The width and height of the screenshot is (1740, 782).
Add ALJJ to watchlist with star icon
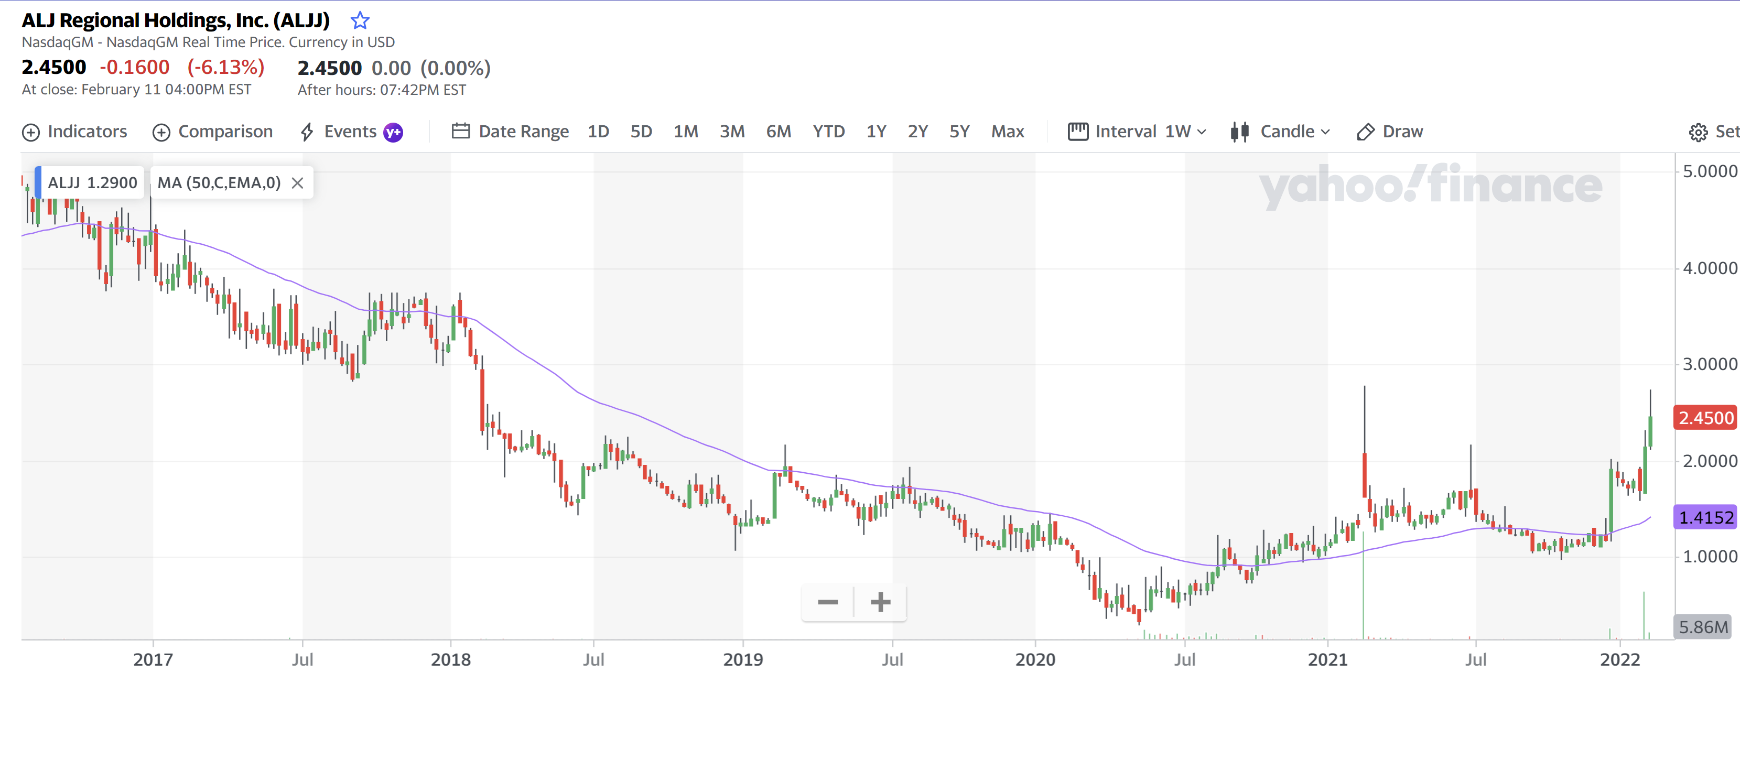(x=360, y=20)
